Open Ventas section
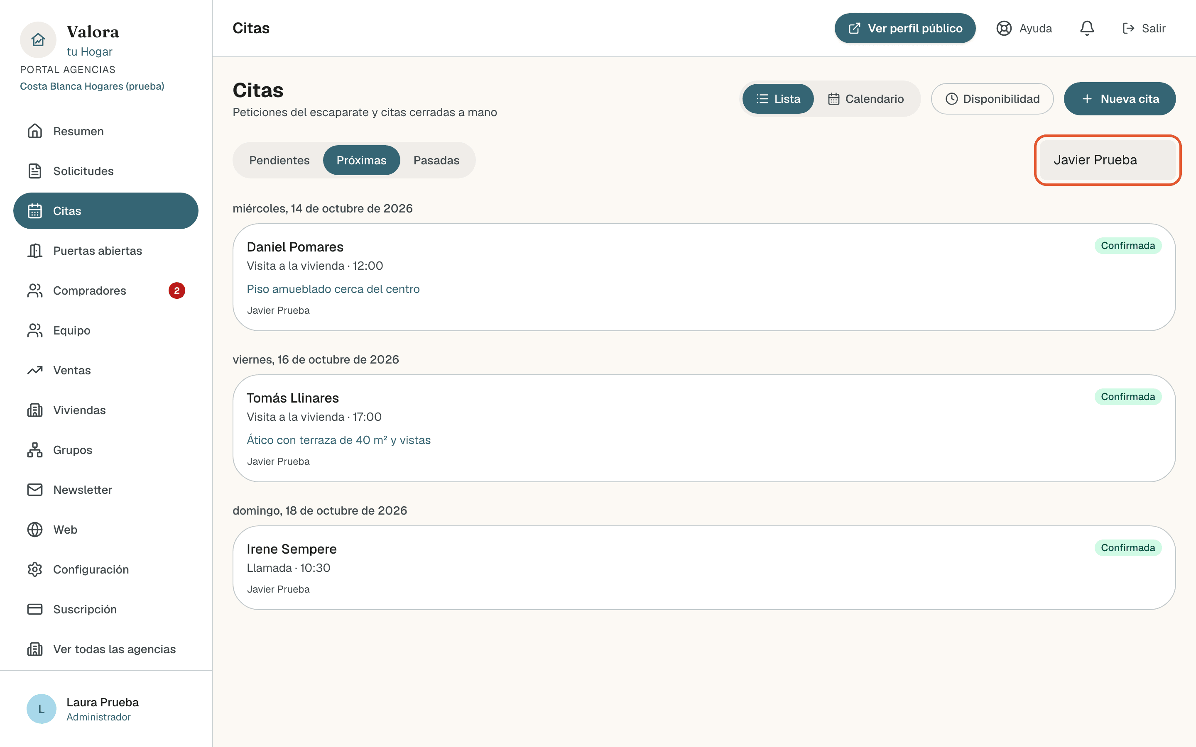The image size is (1196, 747). point(106,371)
